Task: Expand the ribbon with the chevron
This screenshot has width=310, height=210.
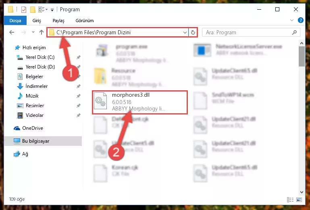Action: 291,20
